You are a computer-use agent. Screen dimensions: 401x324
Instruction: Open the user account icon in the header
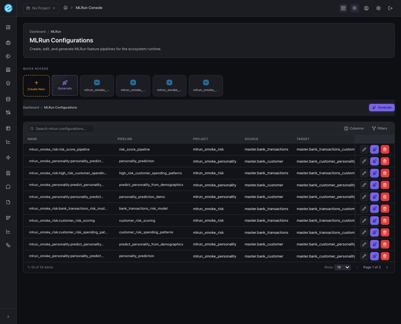[366, 8]
